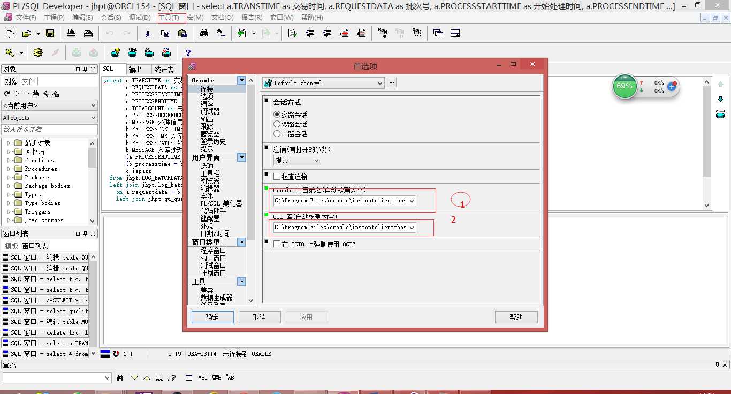This screenshot has width=731, height=394.
Task: Click the Paste clipboard toolbar icon
Action: (182, 33)
